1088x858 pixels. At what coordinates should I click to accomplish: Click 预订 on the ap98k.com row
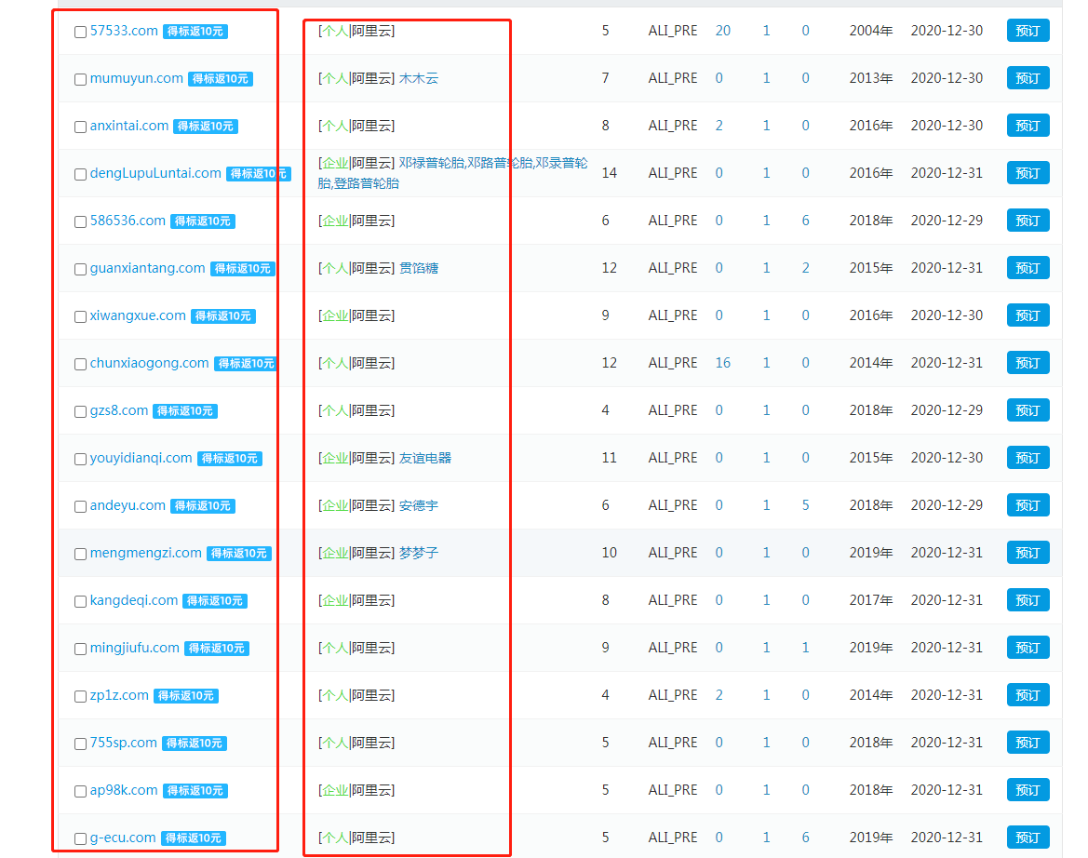(x=1028, y=790)
